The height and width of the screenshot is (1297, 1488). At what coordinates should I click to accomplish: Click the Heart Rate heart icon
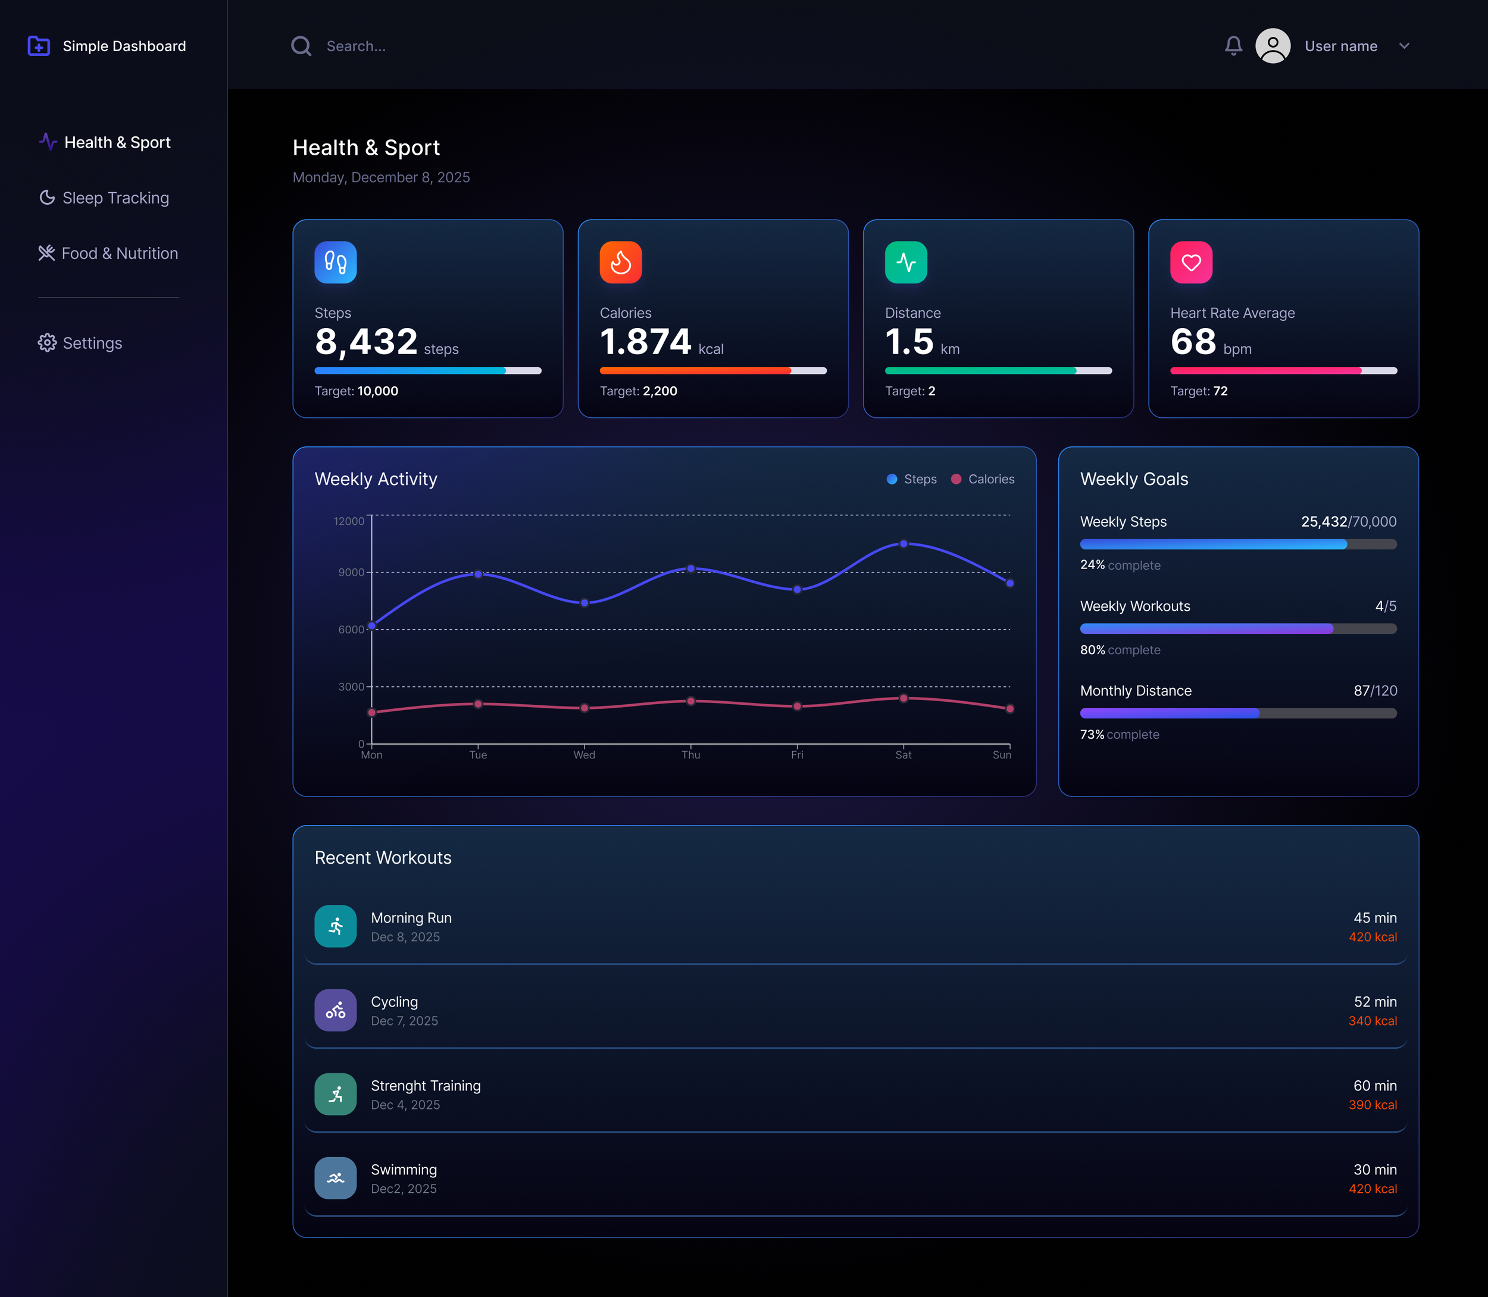tap(1190, 262)
